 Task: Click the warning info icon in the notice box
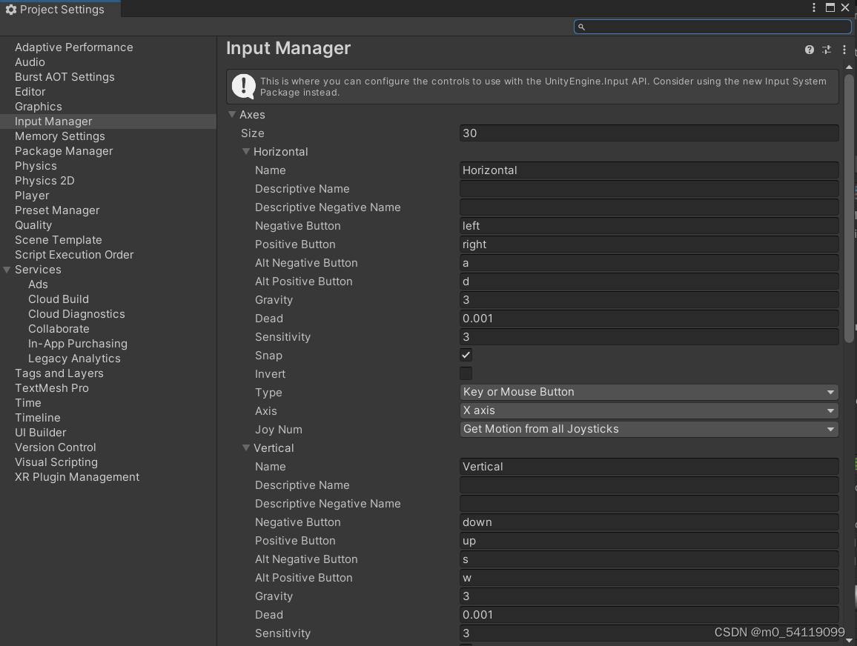244,86
